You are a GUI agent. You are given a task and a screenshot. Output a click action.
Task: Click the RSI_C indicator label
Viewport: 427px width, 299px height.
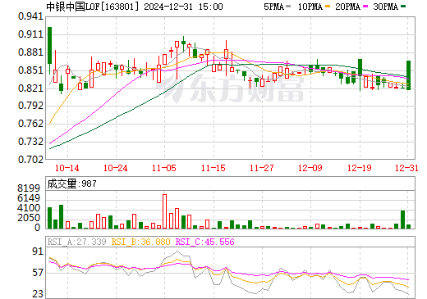pyautogui.click(x=204, y=242)
